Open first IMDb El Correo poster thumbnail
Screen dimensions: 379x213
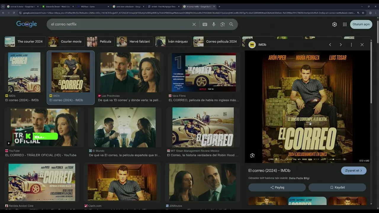coord(24,72)
